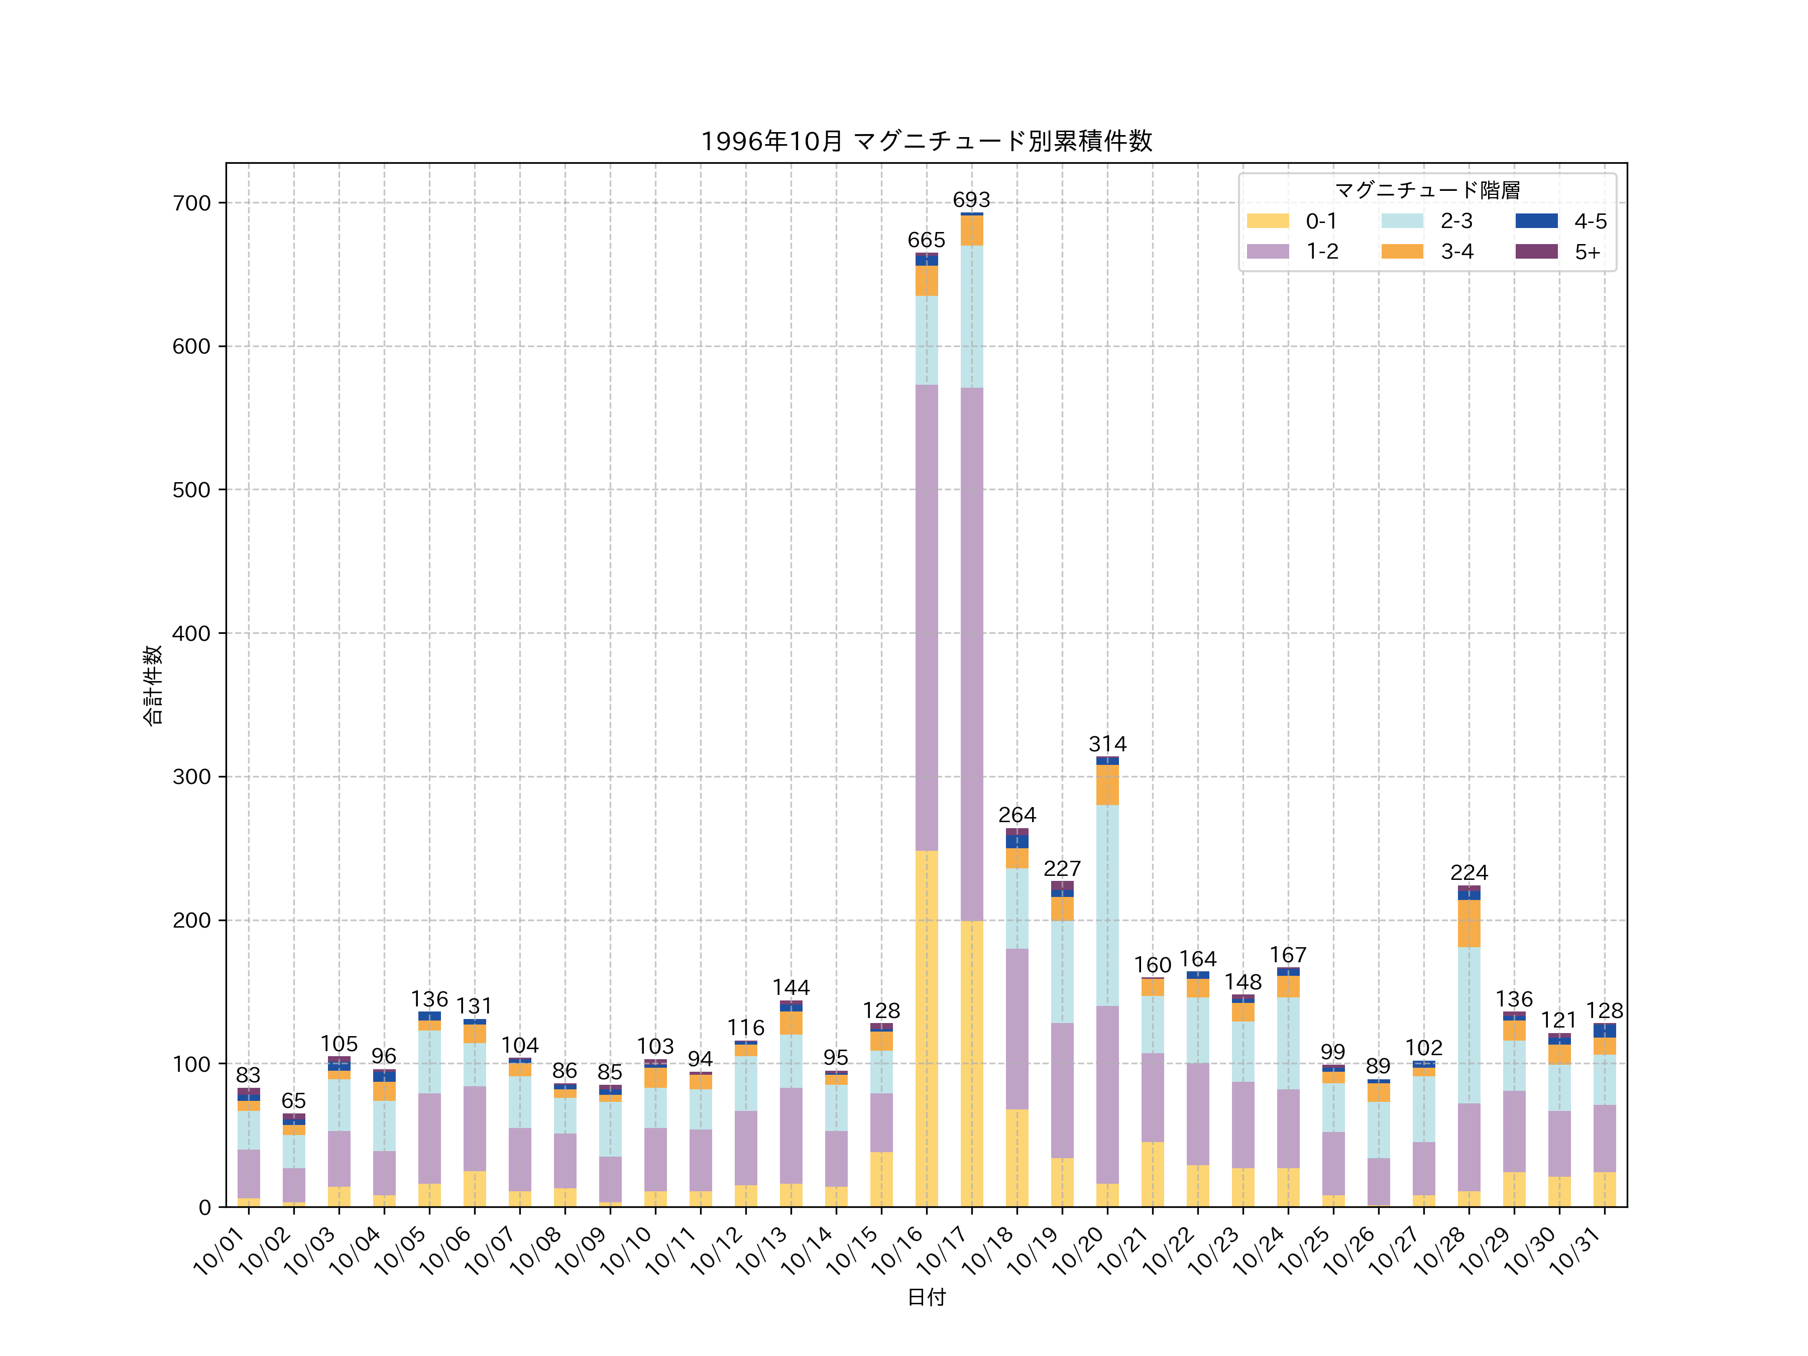The width and height of the screenshot is (1808, 1356).
Task: Click the y-axis title 合計件数
Action: (x=153, y=685)
